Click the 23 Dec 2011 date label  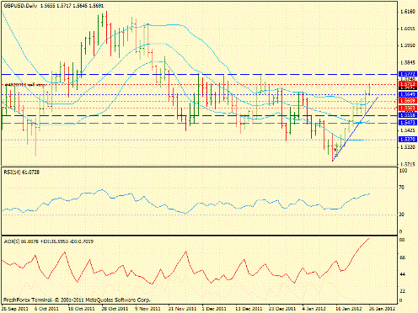tap(282, 309)
